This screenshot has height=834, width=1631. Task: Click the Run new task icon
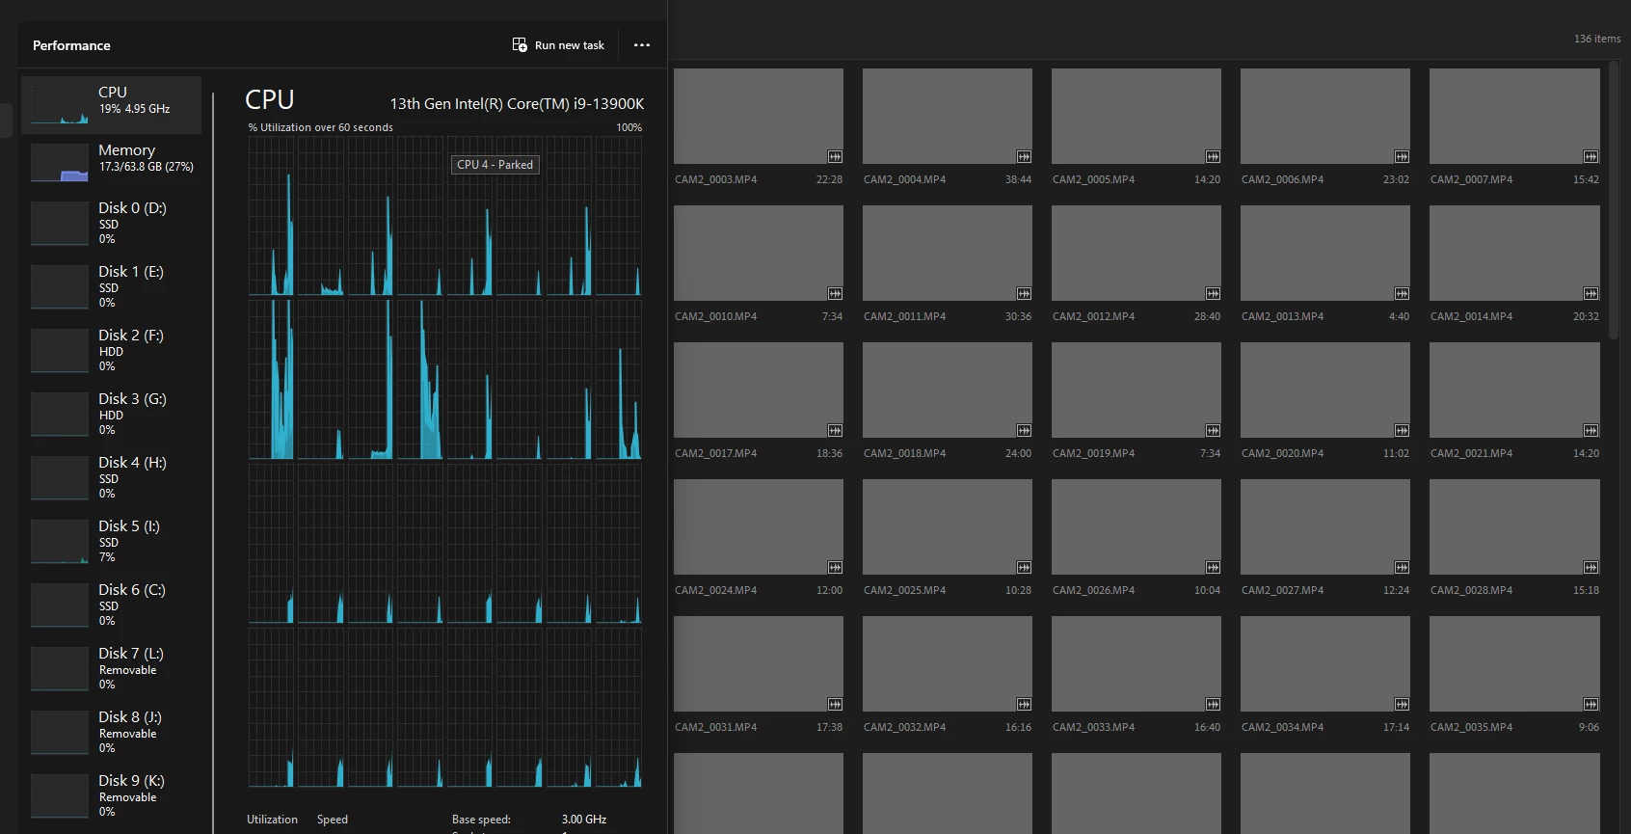click(520, 45)
